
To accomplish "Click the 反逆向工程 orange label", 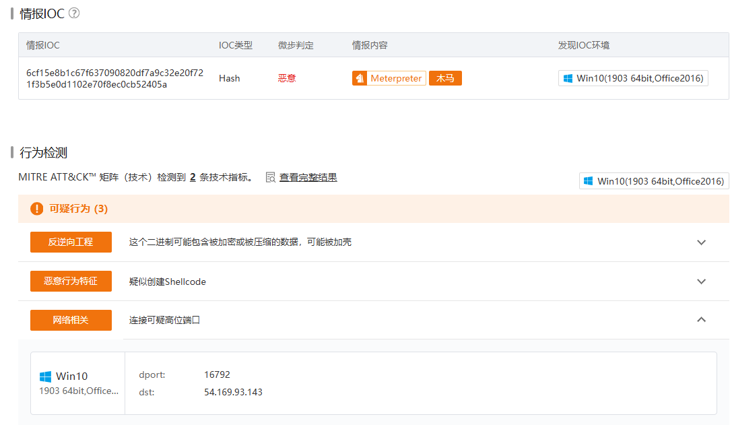I will 71,242.
